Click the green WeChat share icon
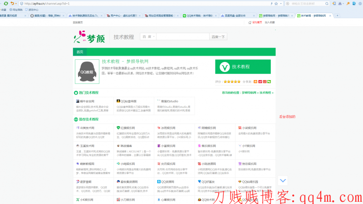This screenshot has width=363, height=204. pos(269,82)
